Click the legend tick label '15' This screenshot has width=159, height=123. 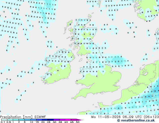tap(37, 122)
